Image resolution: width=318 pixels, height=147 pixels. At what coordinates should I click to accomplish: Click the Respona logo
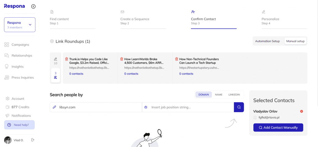pyautogui.click(x=14, y=6)
